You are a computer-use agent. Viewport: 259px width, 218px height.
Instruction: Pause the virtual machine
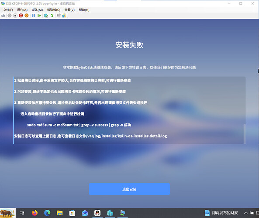point(34,16)
